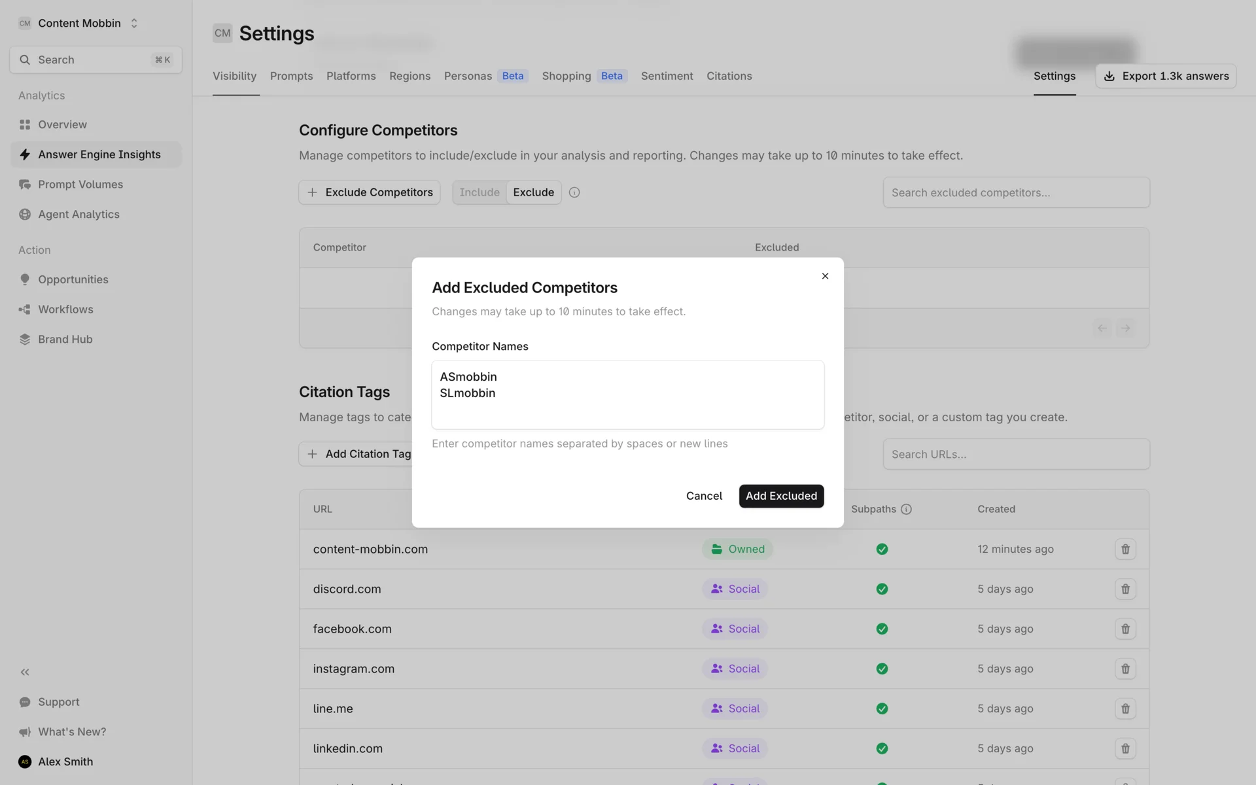Cancel adding excluded competitors
The image size is (1256, 785).
(x=704, y=496)
